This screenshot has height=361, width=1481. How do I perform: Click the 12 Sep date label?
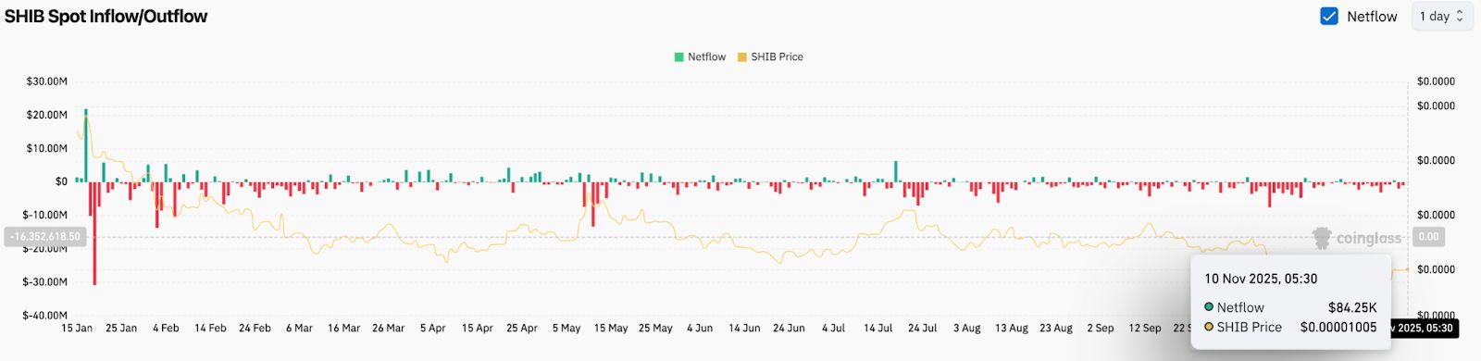click(x=1144, y=328)
